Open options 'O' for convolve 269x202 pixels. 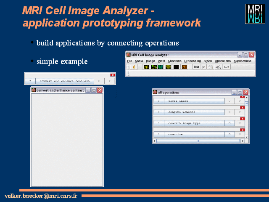pyautogui.click(x=229, y=134)
